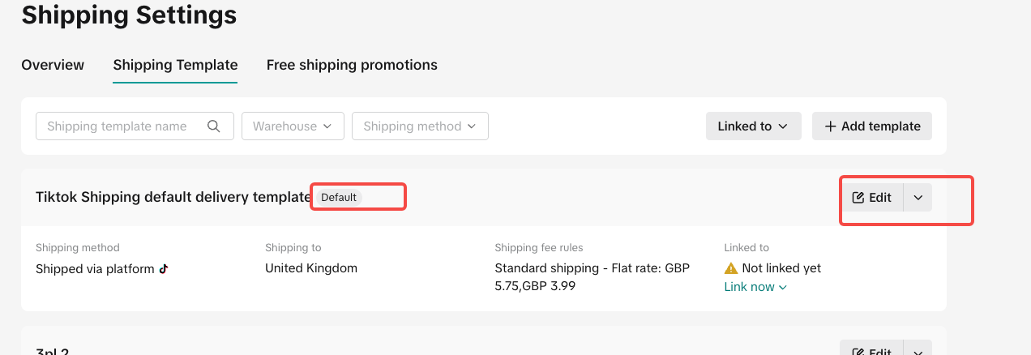Expand the Warehouse filter dropdown
Screen dimensions: 1031x355
(293, 126)
